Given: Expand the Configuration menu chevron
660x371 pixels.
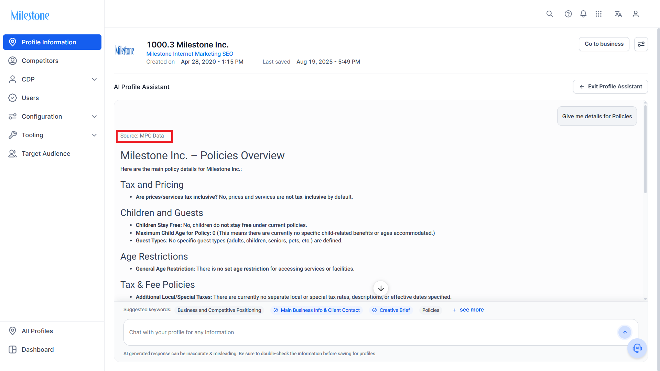Looking at the screenshot, I should (x=94, y=117).
